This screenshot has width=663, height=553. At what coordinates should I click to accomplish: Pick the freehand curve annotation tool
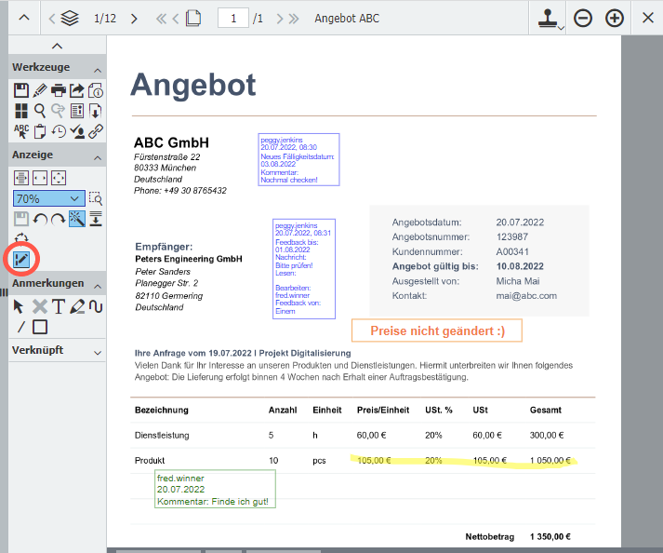pyautogui.click(x=95, y=306)
